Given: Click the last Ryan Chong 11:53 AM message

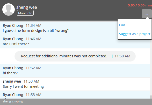Looking at the screenshot, I should (75, 95).
